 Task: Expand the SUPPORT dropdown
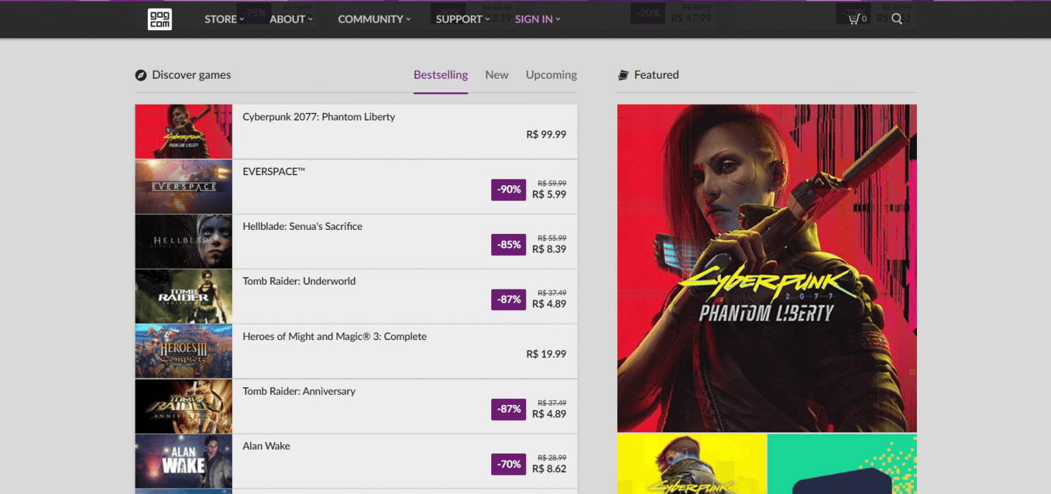point(458,19)
